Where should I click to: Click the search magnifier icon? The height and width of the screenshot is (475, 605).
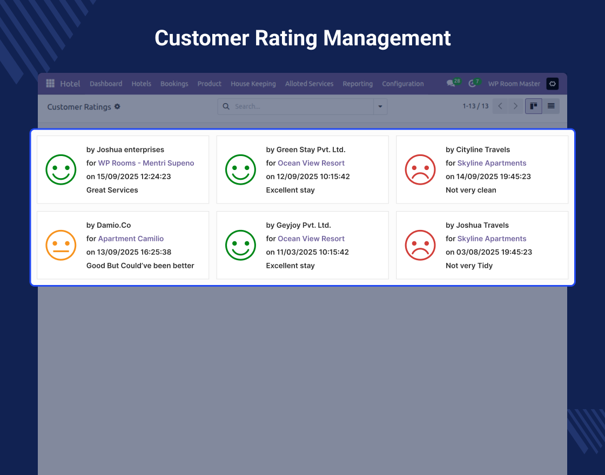226,106
